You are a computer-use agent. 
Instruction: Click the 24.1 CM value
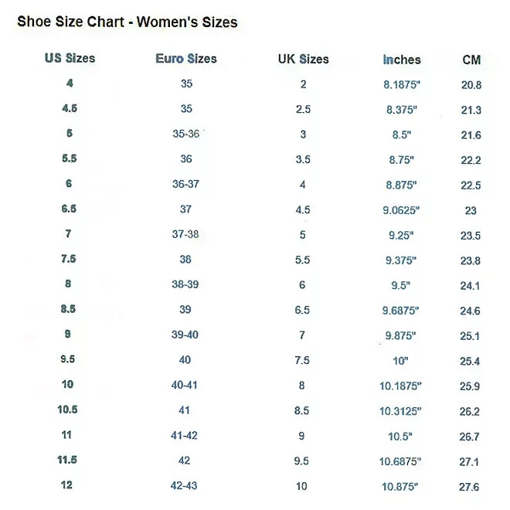471,286
